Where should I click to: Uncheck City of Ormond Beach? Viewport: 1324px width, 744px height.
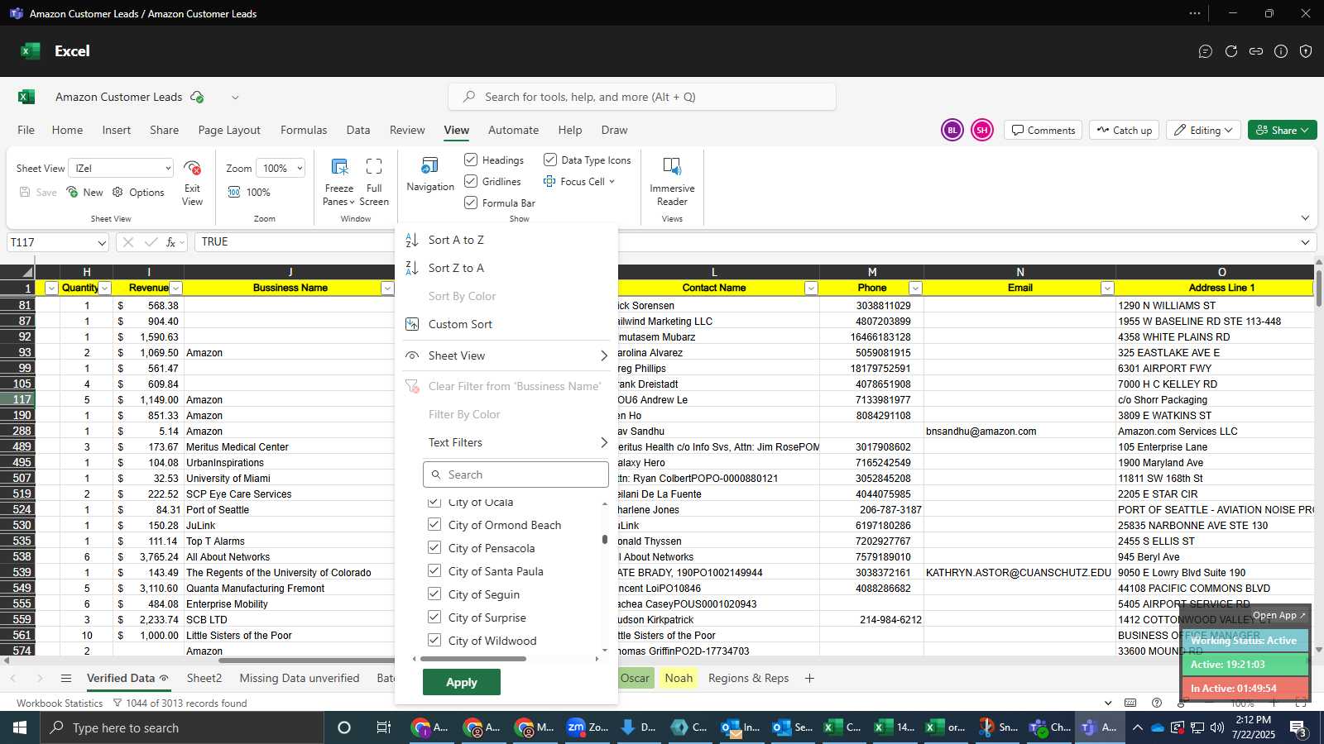tap(434, 524)
